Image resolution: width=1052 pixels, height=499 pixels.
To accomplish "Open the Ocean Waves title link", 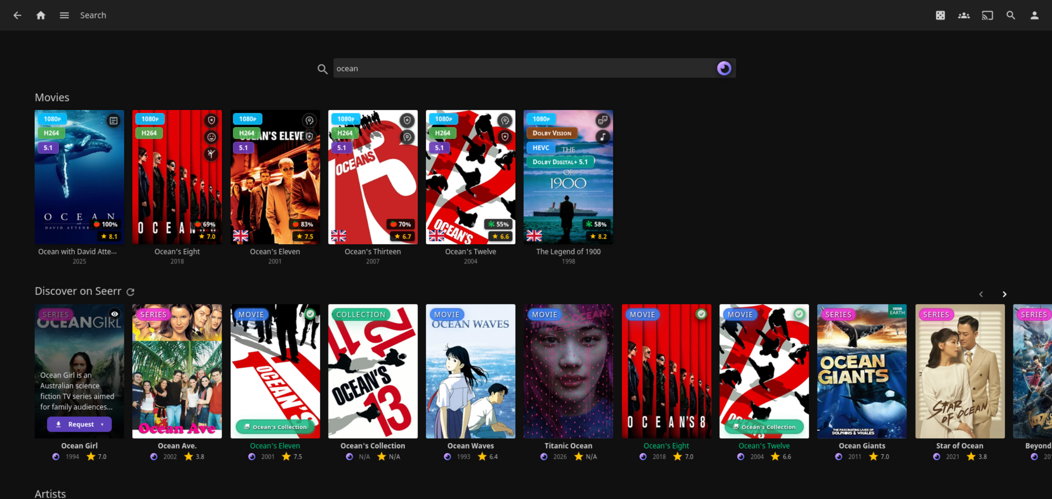I will [x=471, y=445].
